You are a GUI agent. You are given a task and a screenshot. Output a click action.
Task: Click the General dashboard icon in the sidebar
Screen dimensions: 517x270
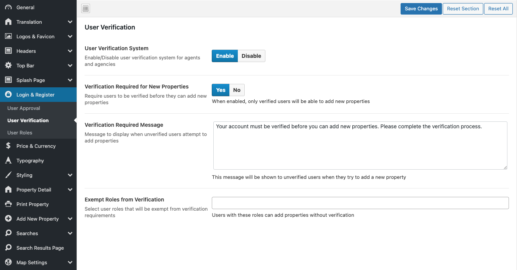click(x=8, y=7)
